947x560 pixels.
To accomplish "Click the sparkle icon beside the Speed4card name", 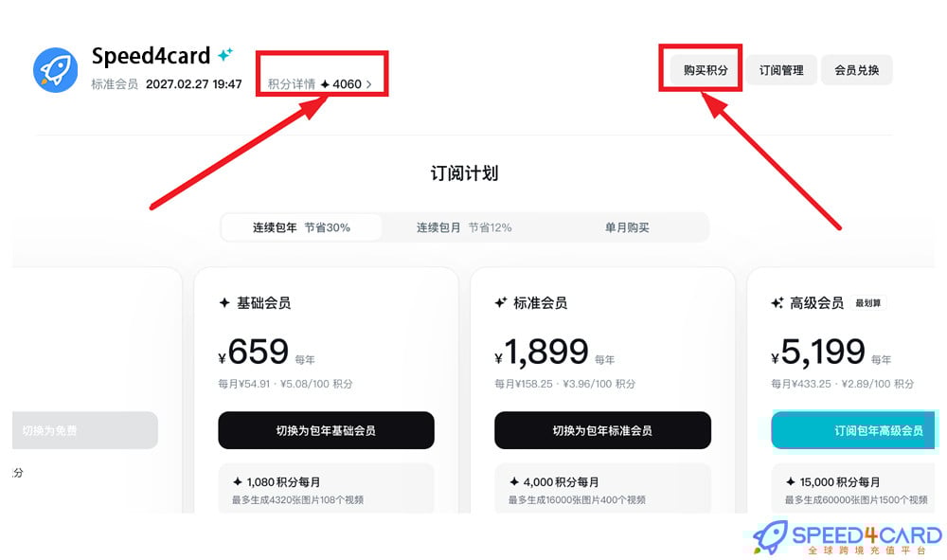I will tap(223, 55).
